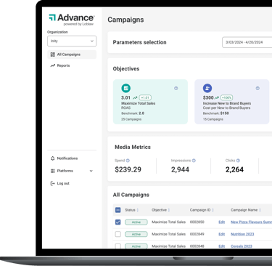Open help icon on New to Brand Buyers card
This screenshot has height=266, width=272.
pos(257,89)
